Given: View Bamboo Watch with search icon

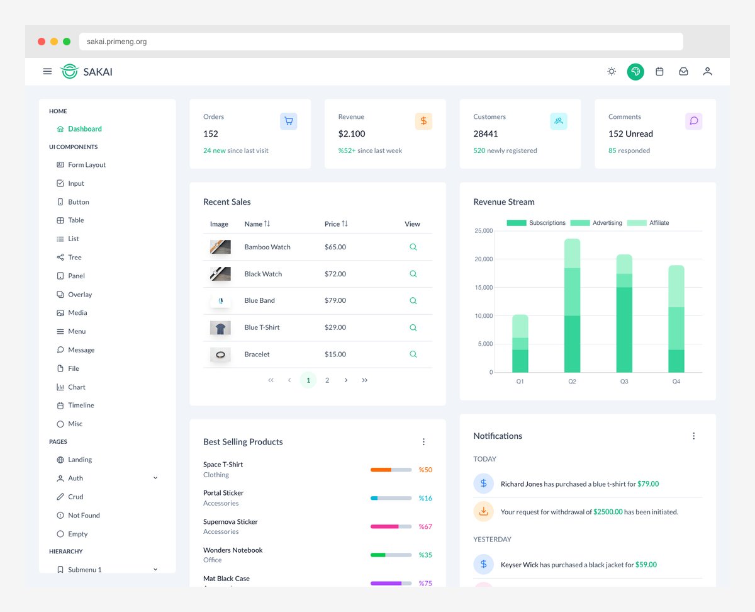Looking at the screenshot, I should [413, 247].
